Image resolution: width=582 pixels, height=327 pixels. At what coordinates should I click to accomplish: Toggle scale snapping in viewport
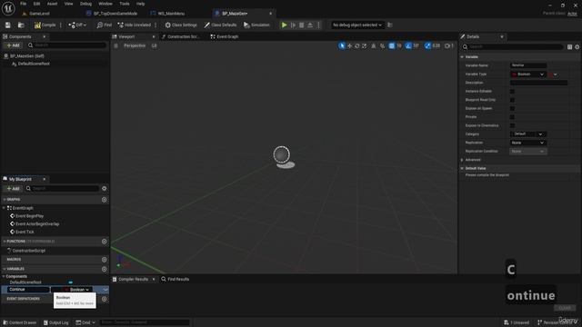point(427,46)
